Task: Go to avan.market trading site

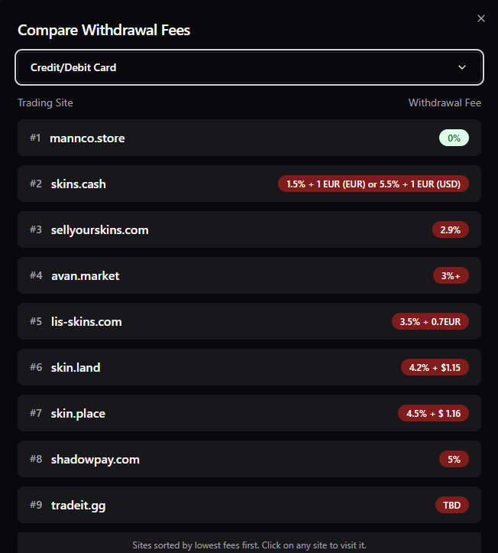Action: coord(85,276)
